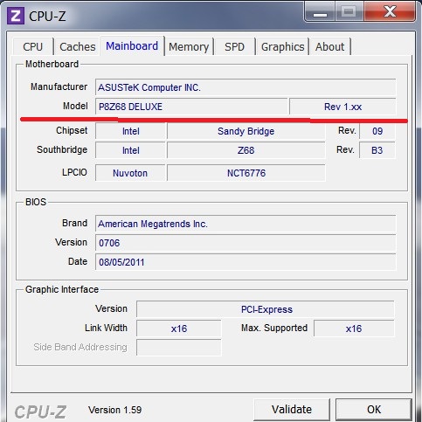
Task: Close the CPU-Z window
Action: 390,12
